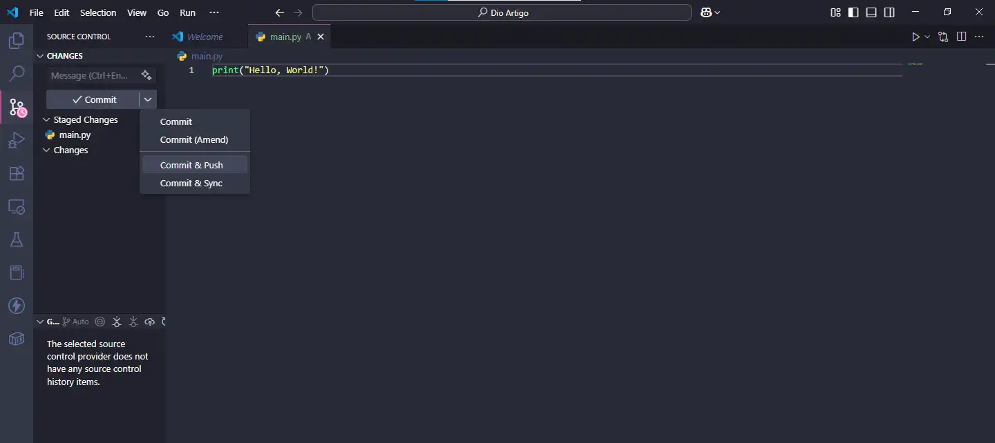Click the SOURCE CONTROL panel title
Viewport: 995px width, 443px height.
point(79,37)
